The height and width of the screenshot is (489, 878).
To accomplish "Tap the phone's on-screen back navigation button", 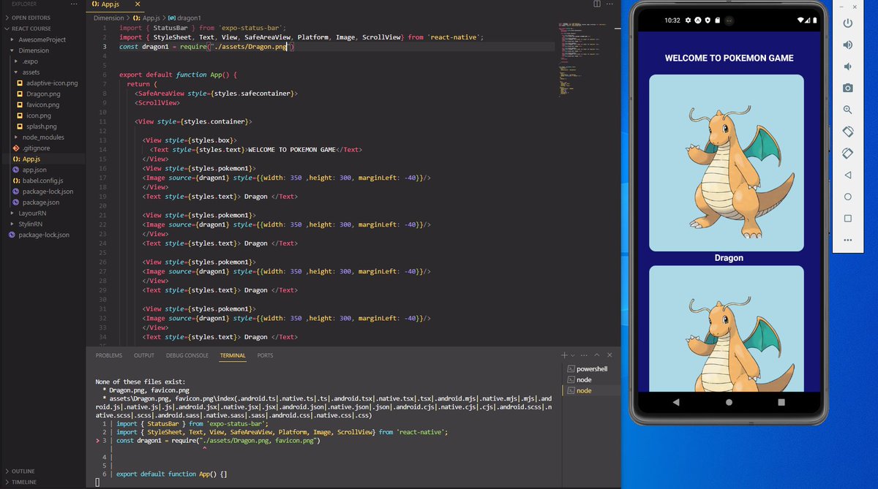I will click(675, 402).
